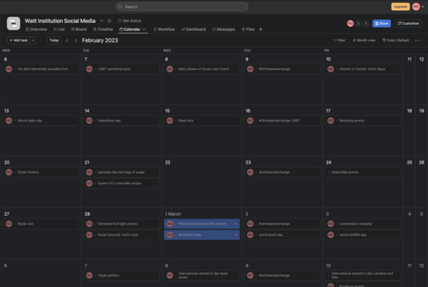428x287 pixels.
Task: Click the project logo icon
Action: point(13,23)
